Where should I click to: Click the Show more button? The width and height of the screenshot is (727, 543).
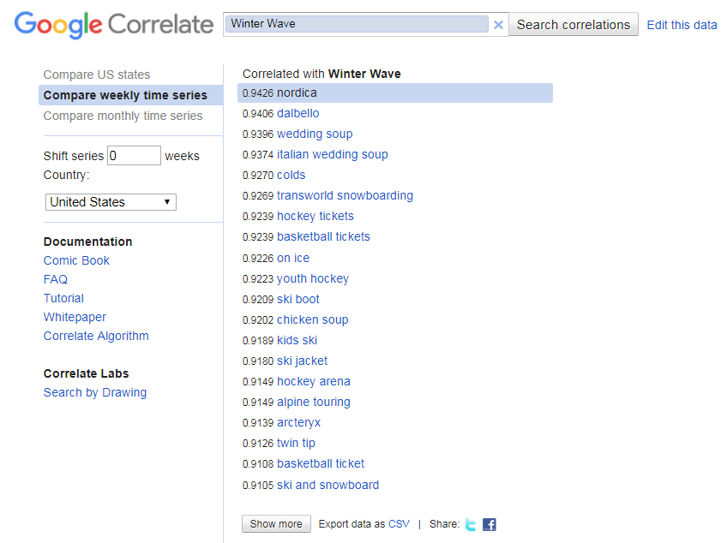coord(276,524)
